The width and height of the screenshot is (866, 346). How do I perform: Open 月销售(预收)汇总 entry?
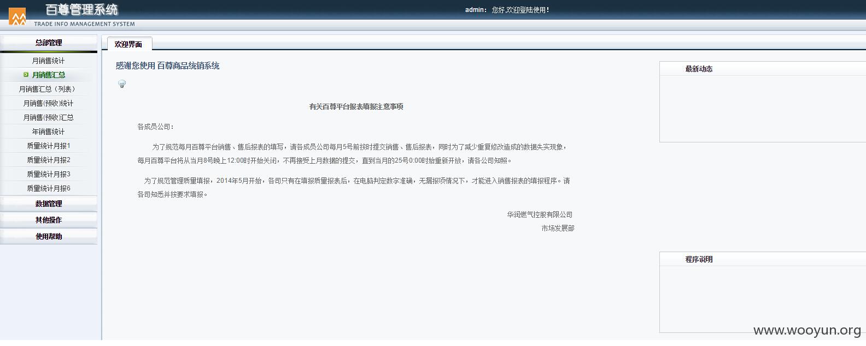[48, 117]
